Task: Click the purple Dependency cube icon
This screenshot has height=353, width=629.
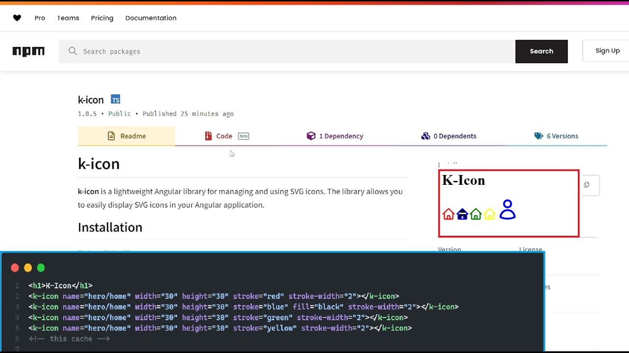Action: tap(311, 136)
